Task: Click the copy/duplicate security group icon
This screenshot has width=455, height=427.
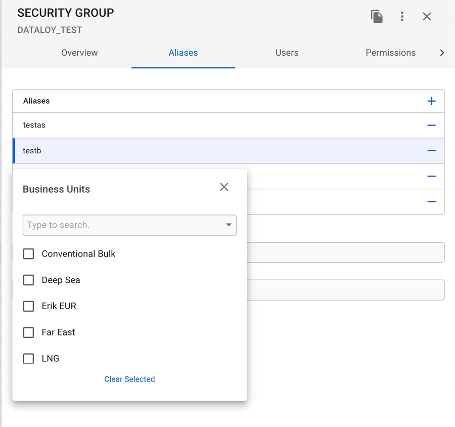Action: coord(377,17)
